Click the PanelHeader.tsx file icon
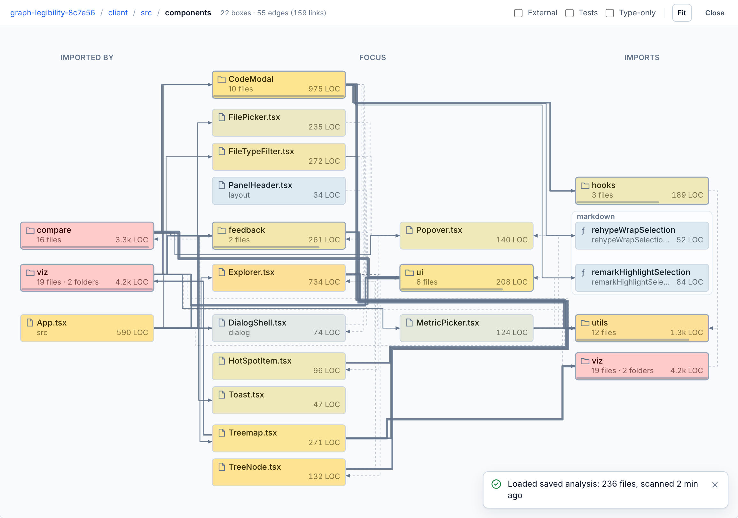Viewport: 738px width, 518px height. pos(222,185)
